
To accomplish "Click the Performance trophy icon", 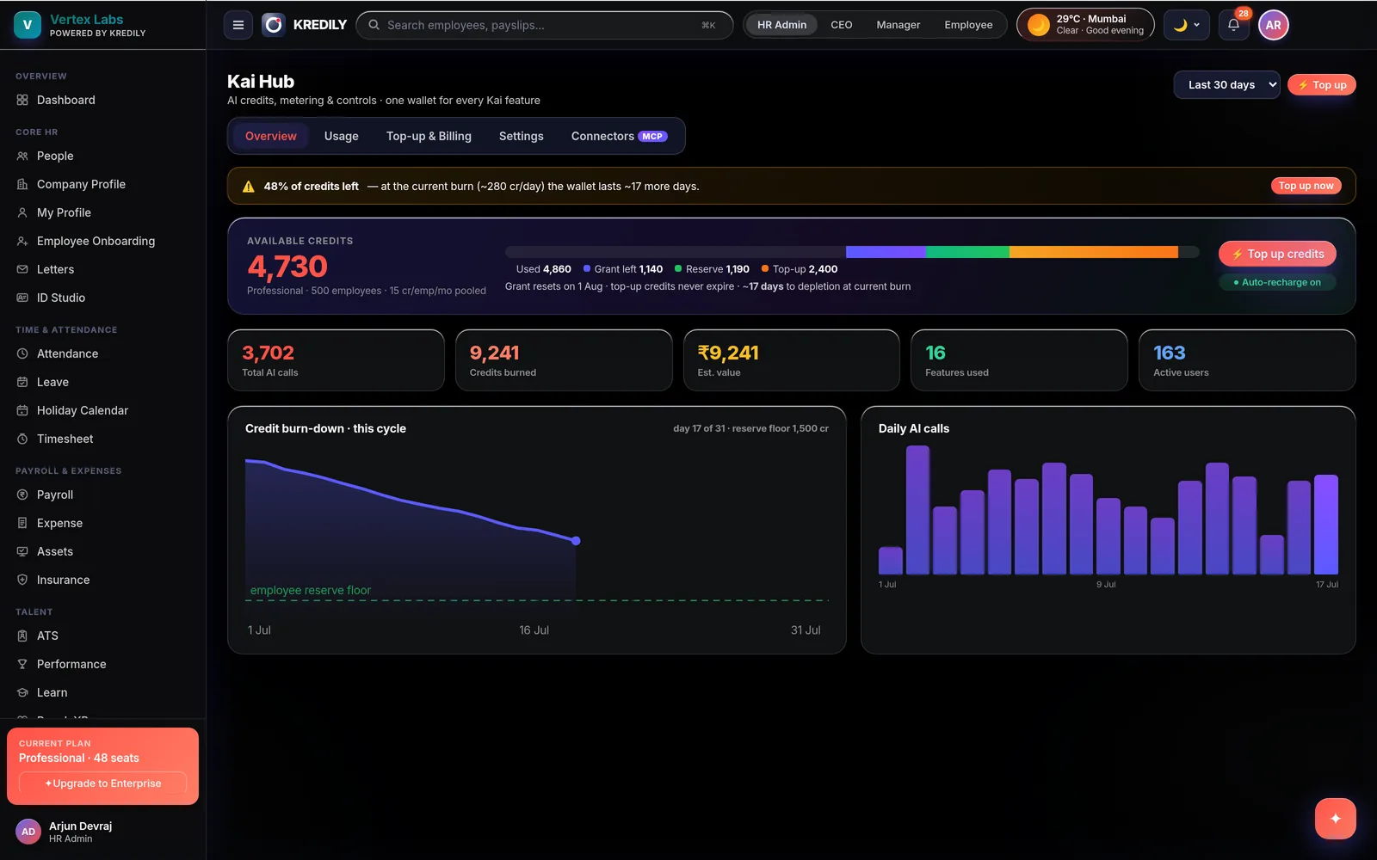I will [x=22, y=664].
